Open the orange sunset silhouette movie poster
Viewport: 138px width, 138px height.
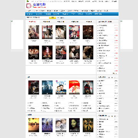pyautogui.click(x=34, y=125)
